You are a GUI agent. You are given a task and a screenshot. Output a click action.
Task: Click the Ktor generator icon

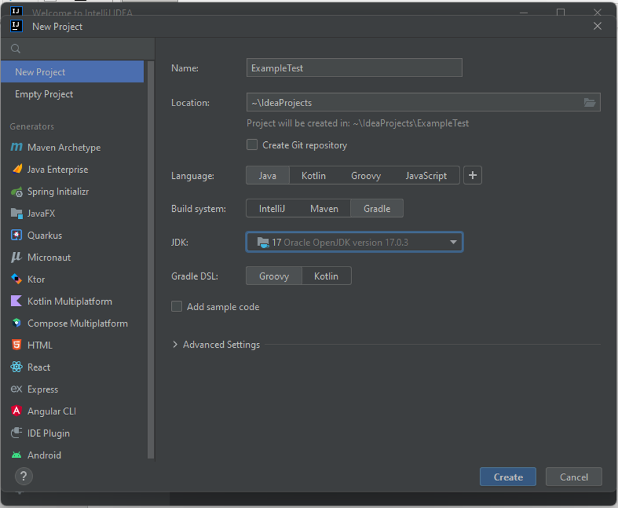(x=17, y=279)
